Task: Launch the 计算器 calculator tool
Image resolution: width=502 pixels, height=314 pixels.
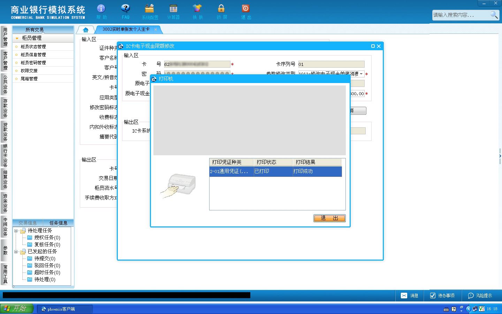Action: coord(173,12)
